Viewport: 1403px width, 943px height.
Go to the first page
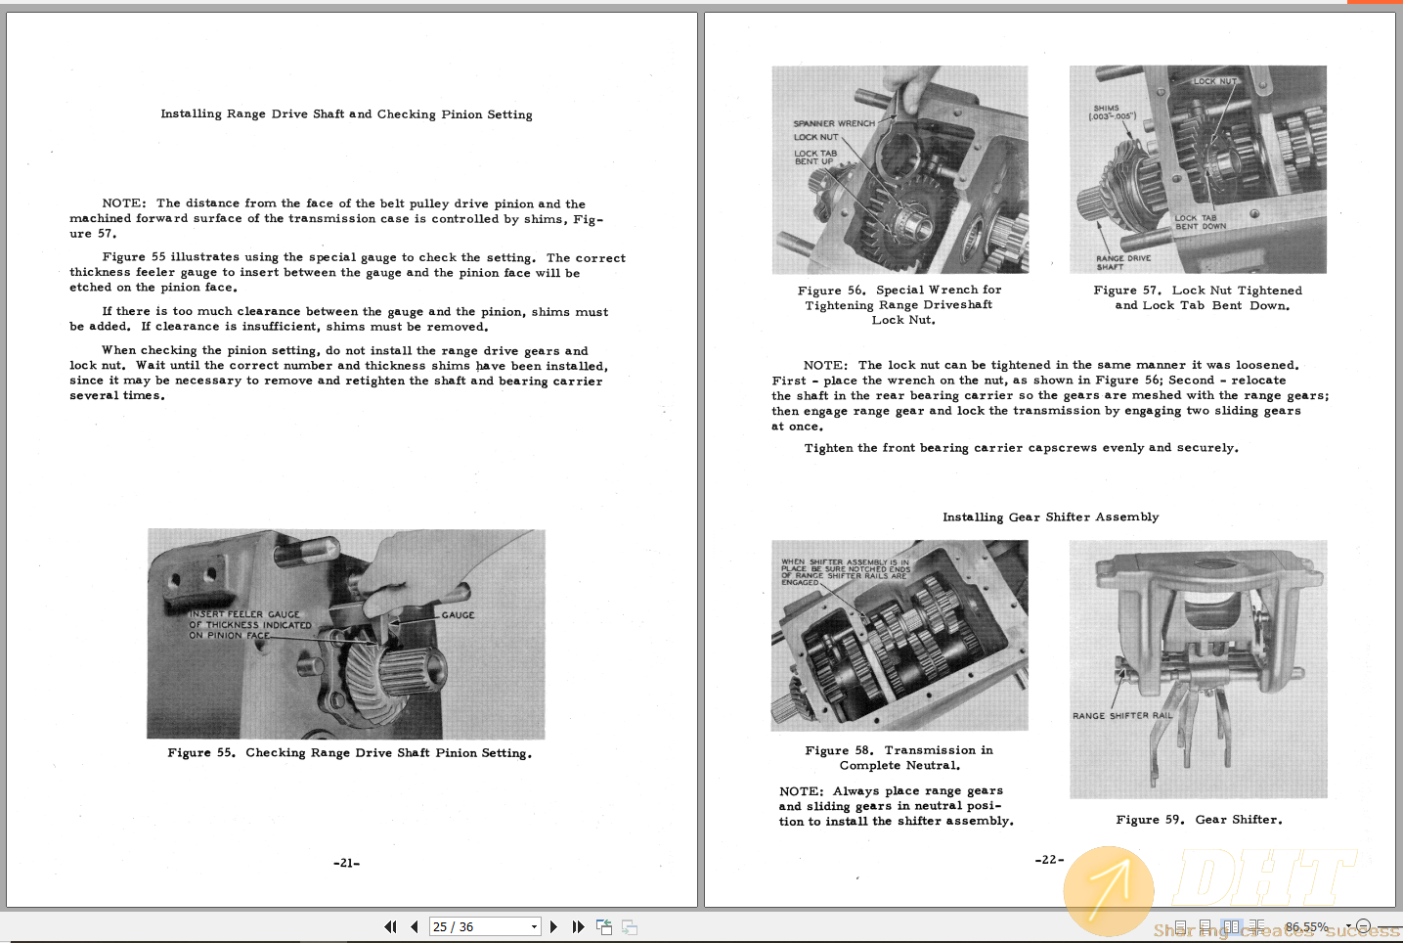[x=389, y=926]
